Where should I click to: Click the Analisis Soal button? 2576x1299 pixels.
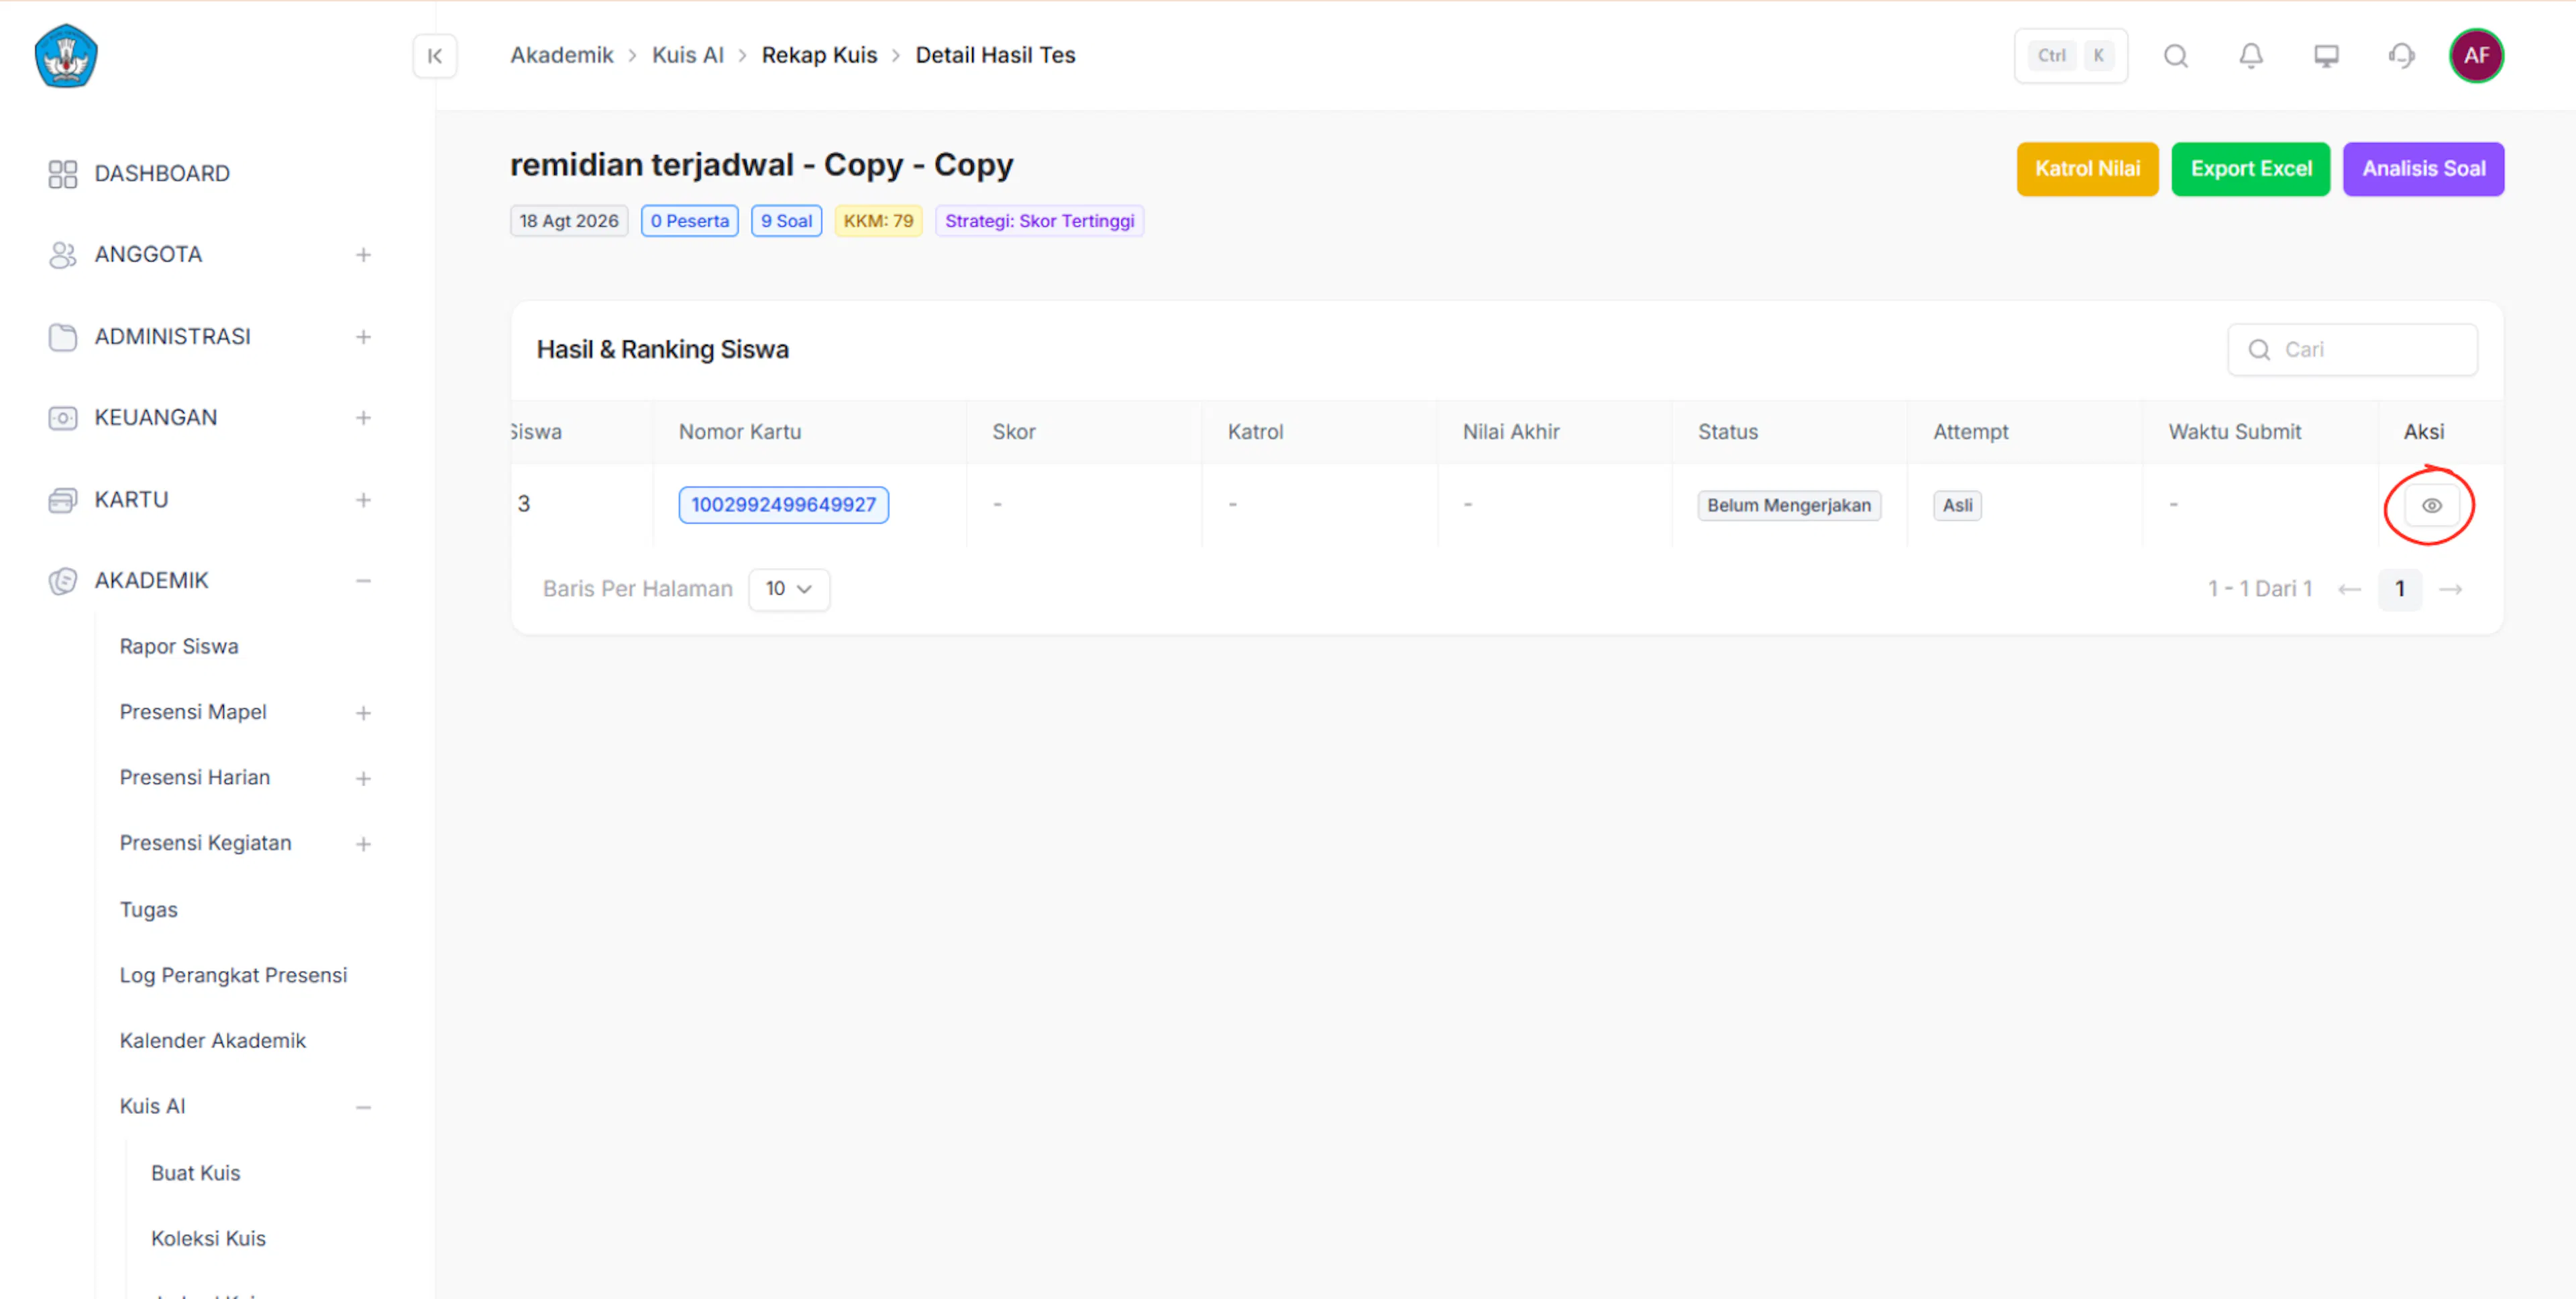[2423, 169]
